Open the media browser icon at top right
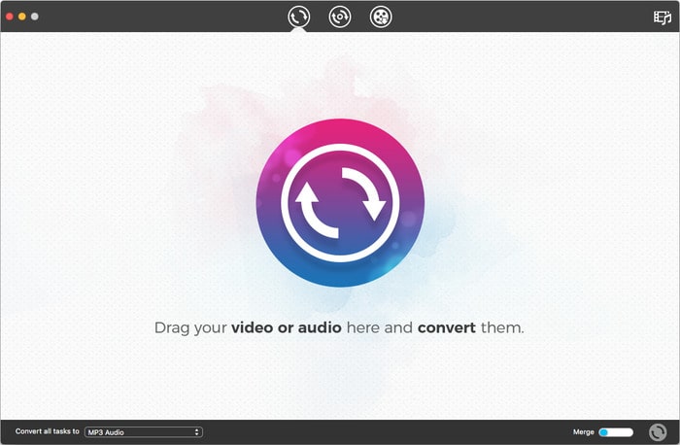The width and height of the screenshot is (680, 445). pyautogui.click(x=663, y=17)
